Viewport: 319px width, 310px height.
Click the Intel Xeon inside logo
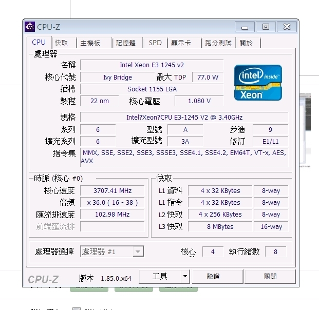[x=258, y=83]
